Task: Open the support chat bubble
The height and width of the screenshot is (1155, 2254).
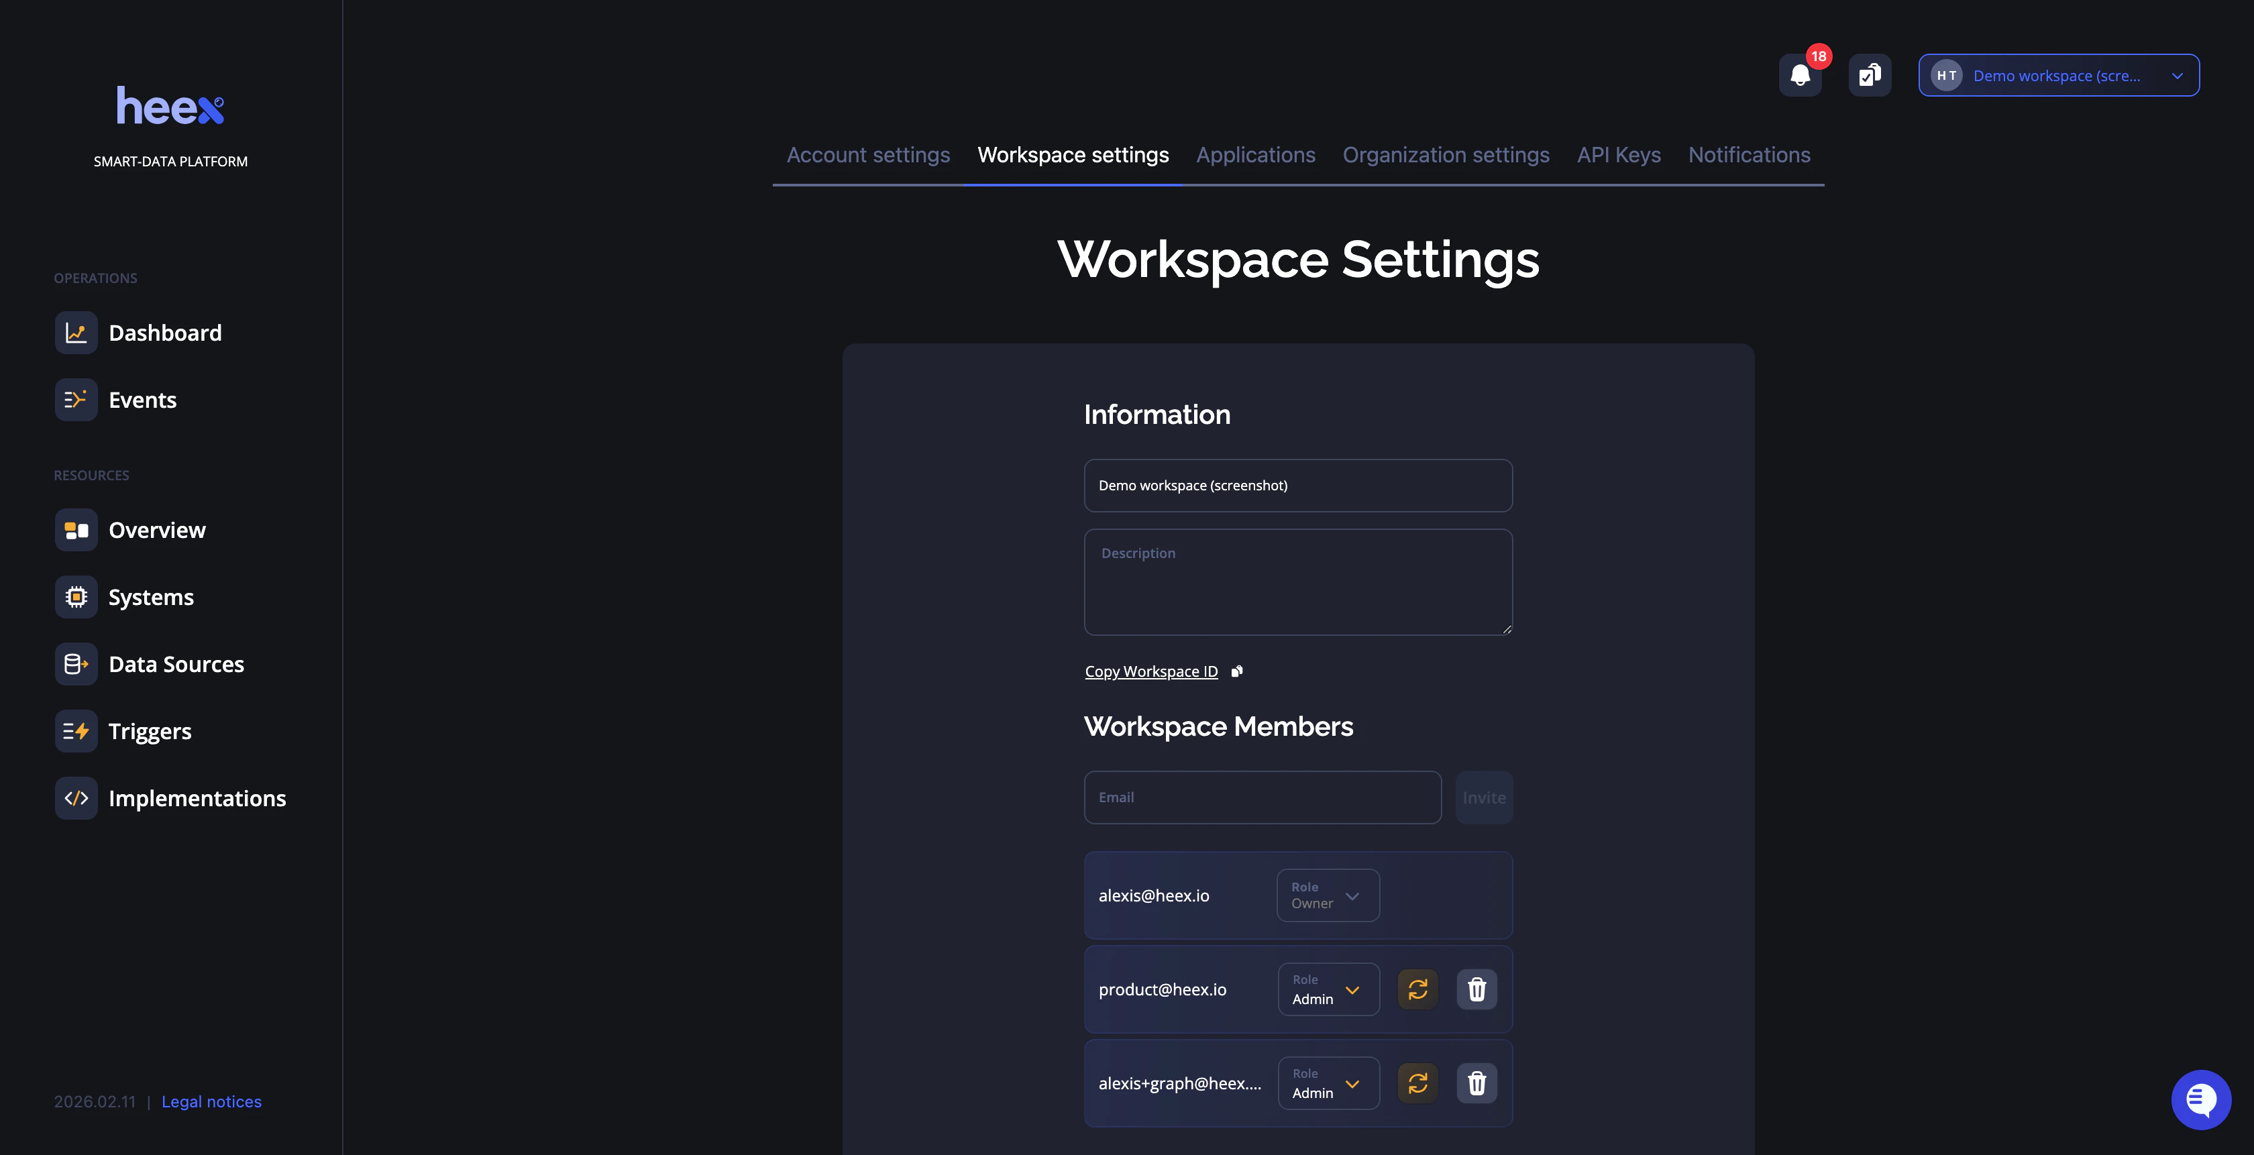Action: [2202, 1100]
